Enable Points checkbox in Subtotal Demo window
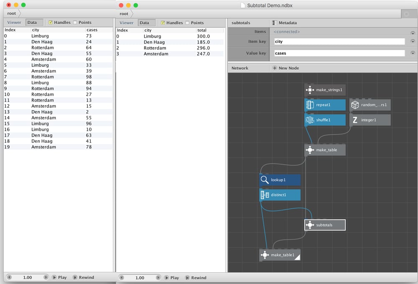Viewport: 418px width, 284px height. click(x=187, y=23)
